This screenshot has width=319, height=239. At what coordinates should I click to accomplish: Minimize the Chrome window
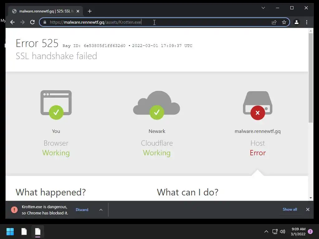coord(277,8)
